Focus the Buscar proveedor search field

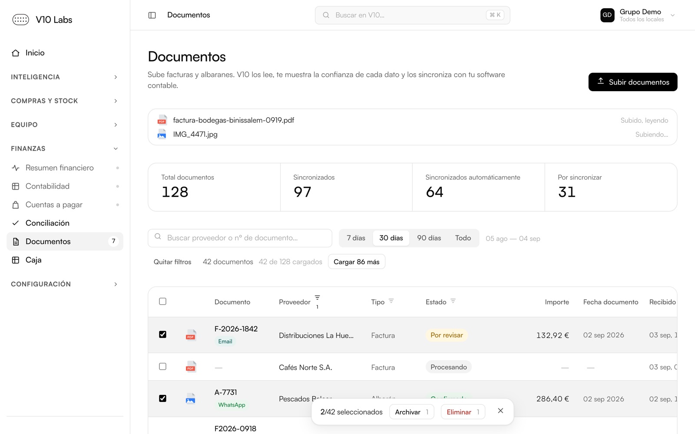[240, 238]
